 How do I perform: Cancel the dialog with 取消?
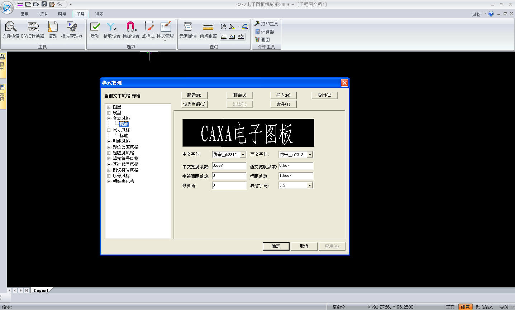(304, 246)
